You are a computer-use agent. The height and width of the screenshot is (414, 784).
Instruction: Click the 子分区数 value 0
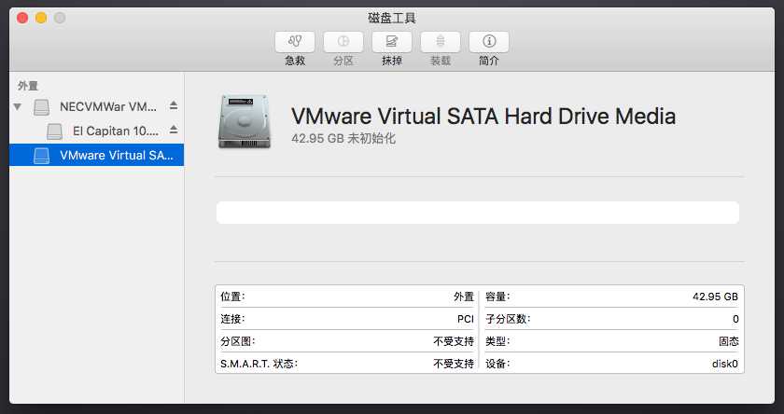(735, 319)
